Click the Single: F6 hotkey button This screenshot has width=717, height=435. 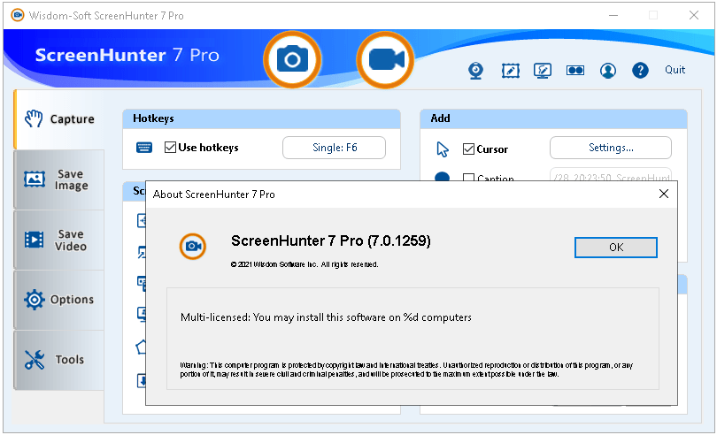pyautogui.click(x=335, y=148)
